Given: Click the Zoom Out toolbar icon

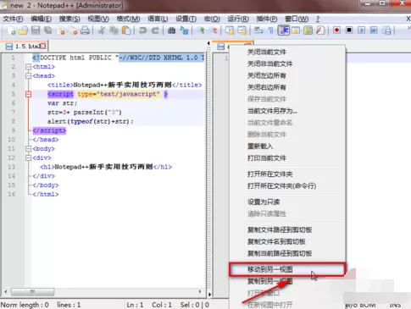Looking at the screenshot, I should pos(214,30).
